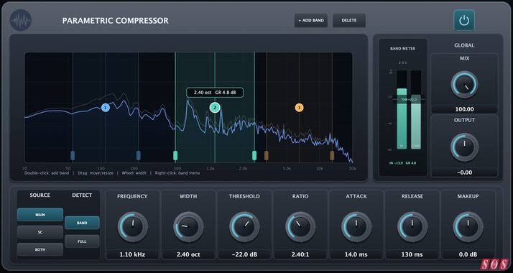
Task: Grab band 2 right edge handle
Action: 254,155
